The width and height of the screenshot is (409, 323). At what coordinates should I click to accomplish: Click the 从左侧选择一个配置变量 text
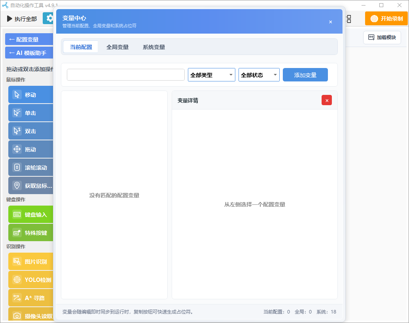coord(255,204)
